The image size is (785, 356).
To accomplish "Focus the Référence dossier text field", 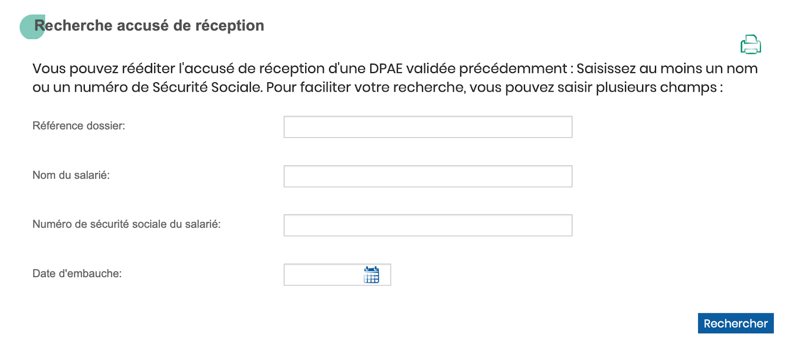I will [428, 127].
